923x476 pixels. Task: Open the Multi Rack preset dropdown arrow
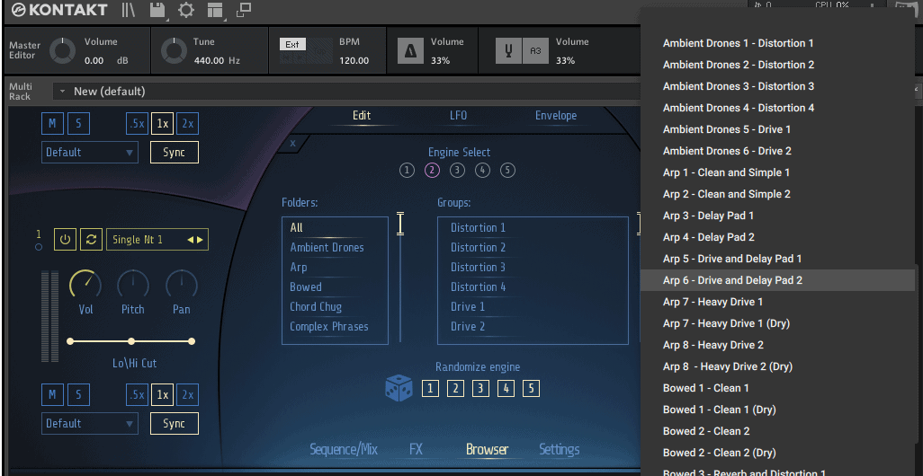point(62,92)
